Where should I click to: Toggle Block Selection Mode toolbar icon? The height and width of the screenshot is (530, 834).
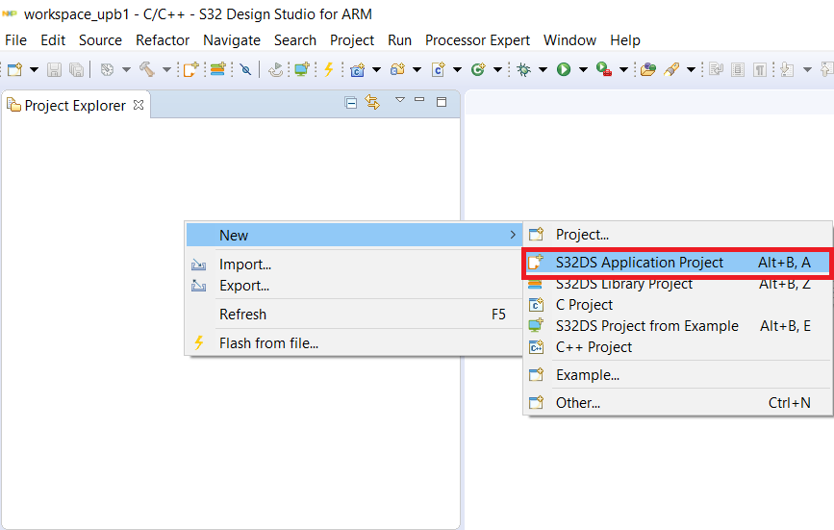pyautogui.click(x=738, y=69)
